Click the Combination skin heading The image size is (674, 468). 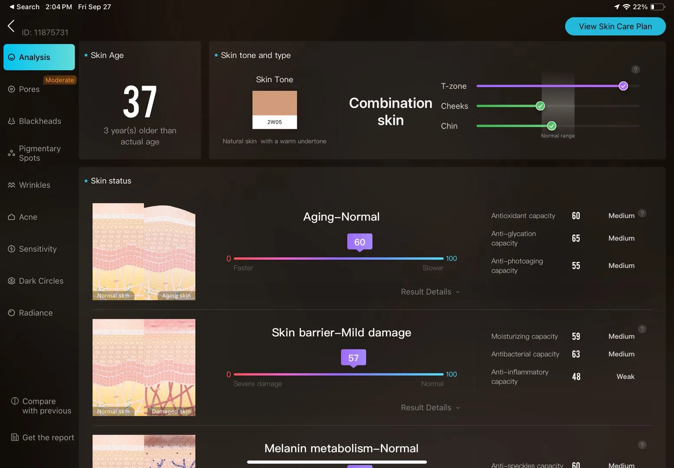390,111
